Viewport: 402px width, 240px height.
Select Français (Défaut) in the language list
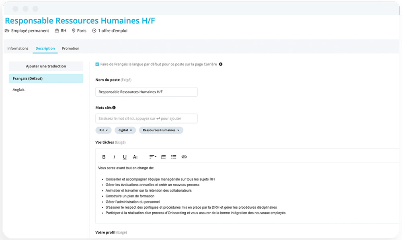coord(46,79)
